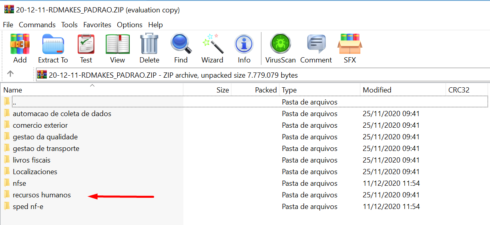
Task: Click modified date of gestao da qualidade row
Action: [x=391, y=137]
